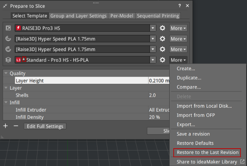This screenshot has height=166, width=247.
Task: Click the plus icon to add setting
Action: (x=5, y=126)
